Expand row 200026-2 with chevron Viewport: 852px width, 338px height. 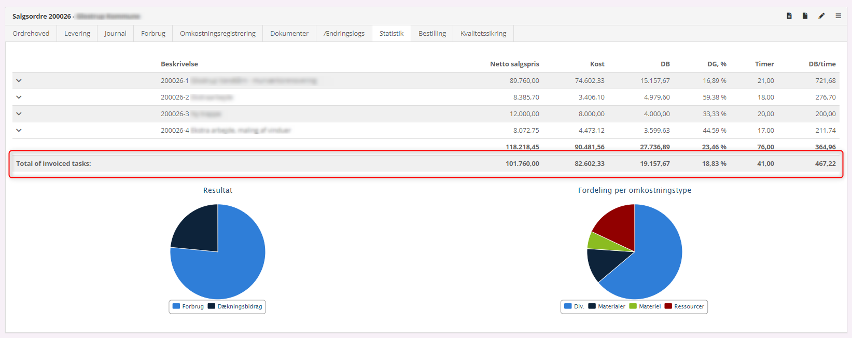(x=19, y=97)
